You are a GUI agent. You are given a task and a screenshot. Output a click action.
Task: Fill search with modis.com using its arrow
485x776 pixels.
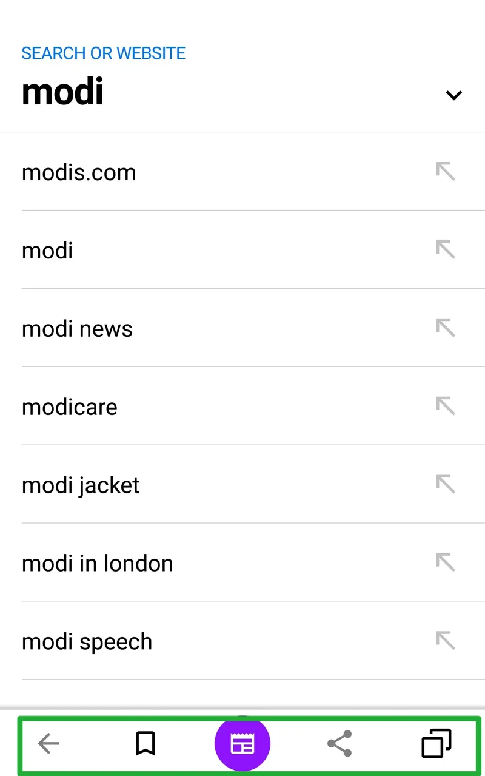446,172
